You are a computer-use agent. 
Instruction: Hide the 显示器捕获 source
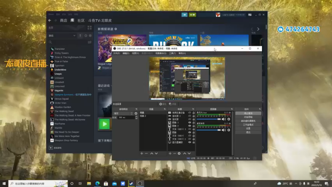pos(190,142)
